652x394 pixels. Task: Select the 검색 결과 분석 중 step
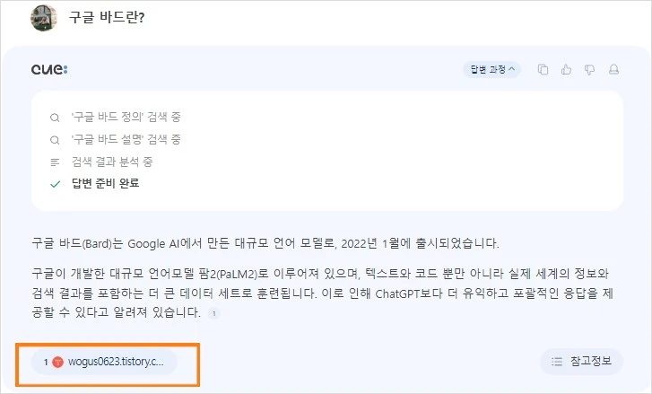point(112,162)
